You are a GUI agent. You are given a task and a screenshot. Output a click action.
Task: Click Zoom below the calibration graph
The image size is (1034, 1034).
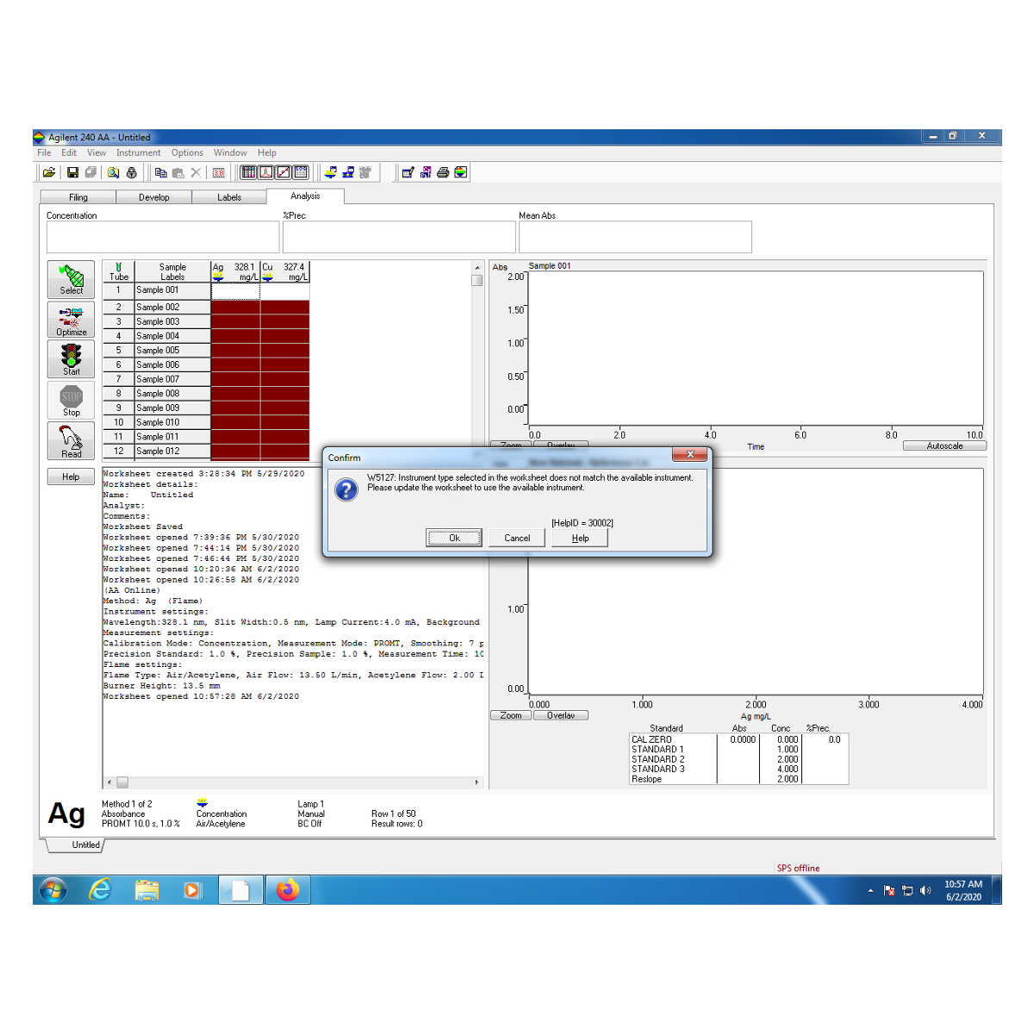click(511, 715)
